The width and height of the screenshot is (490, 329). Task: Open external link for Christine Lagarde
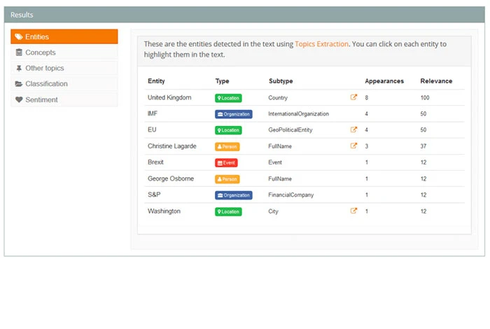click(x=353, y=146)
